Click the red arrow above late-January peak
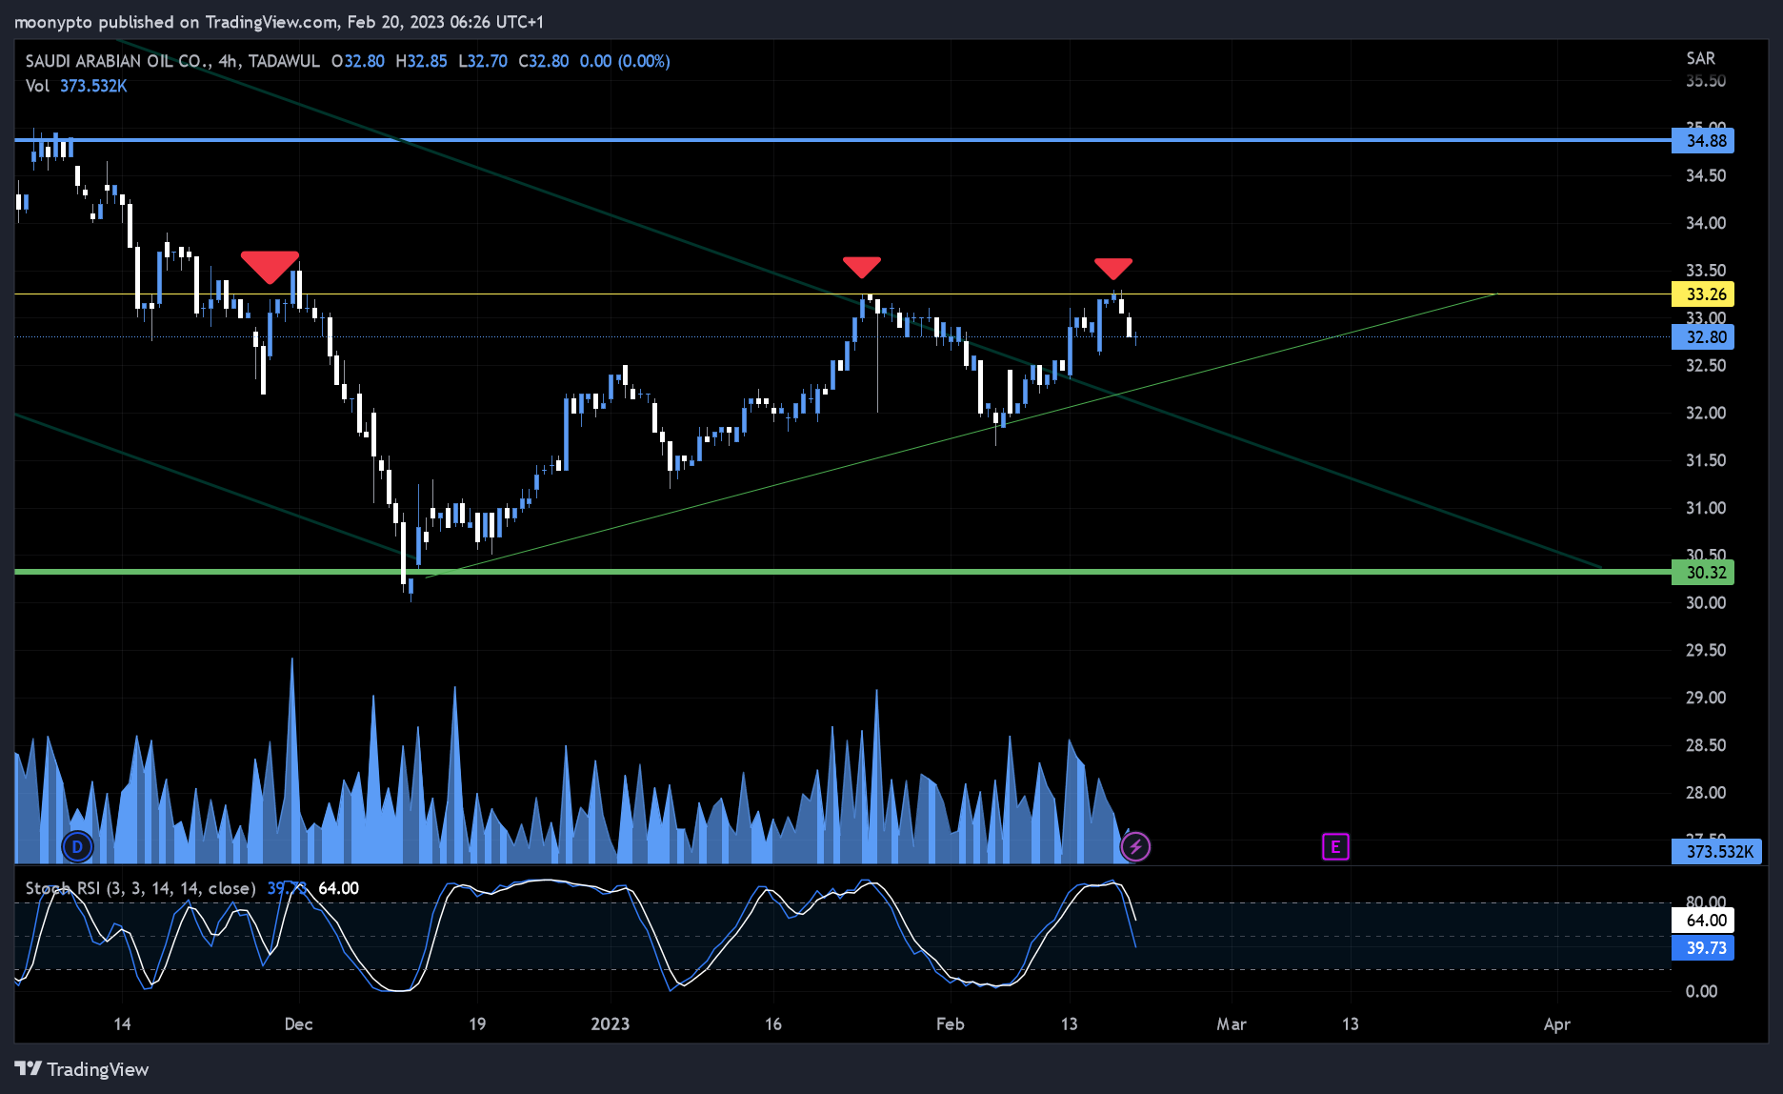The image size is (1783, 1094). tap(862, 267)
